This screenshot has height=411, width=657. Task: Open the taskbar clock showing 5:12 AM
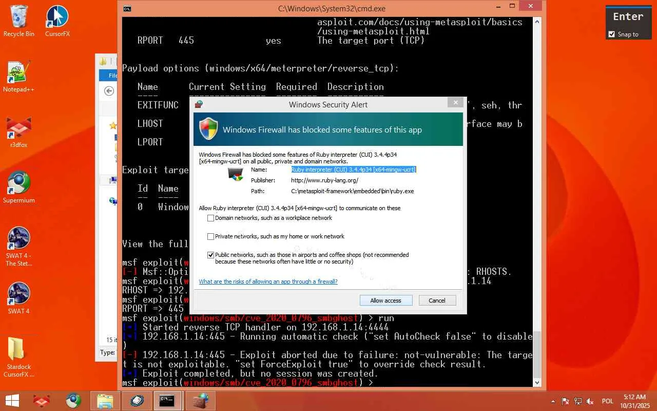tap(634, 401)
